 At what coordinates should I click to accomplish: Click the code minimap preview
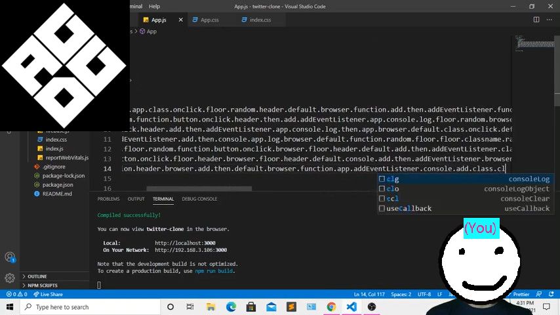(534, 43)
